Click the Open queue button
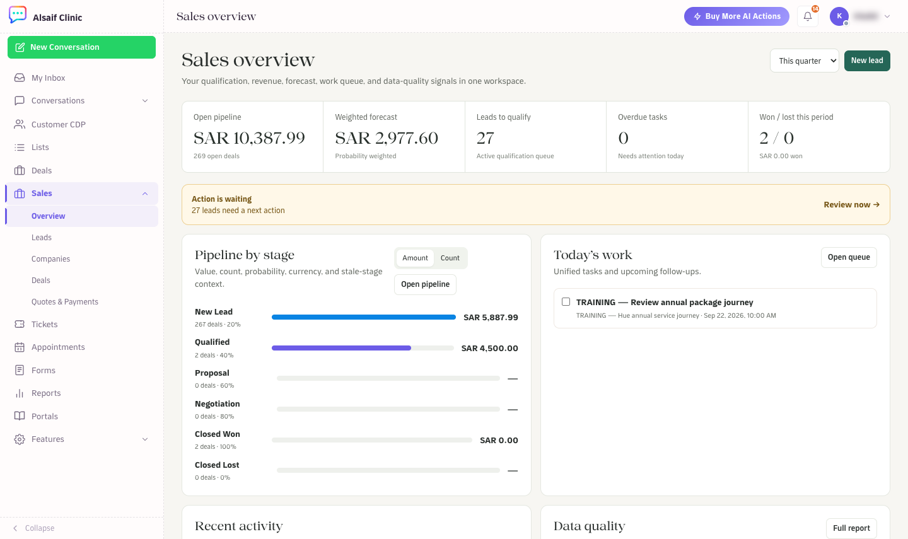This screenshot has width=908, height=539. tap(849, 257)
